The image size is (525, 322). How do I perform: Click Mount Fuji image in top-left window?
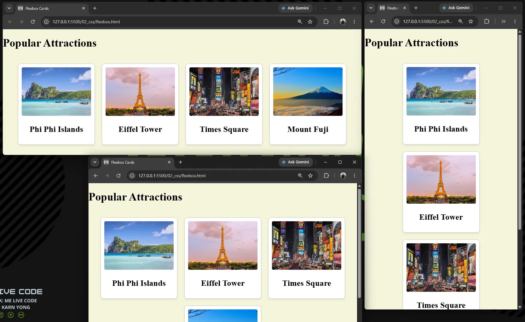point(308,92)
